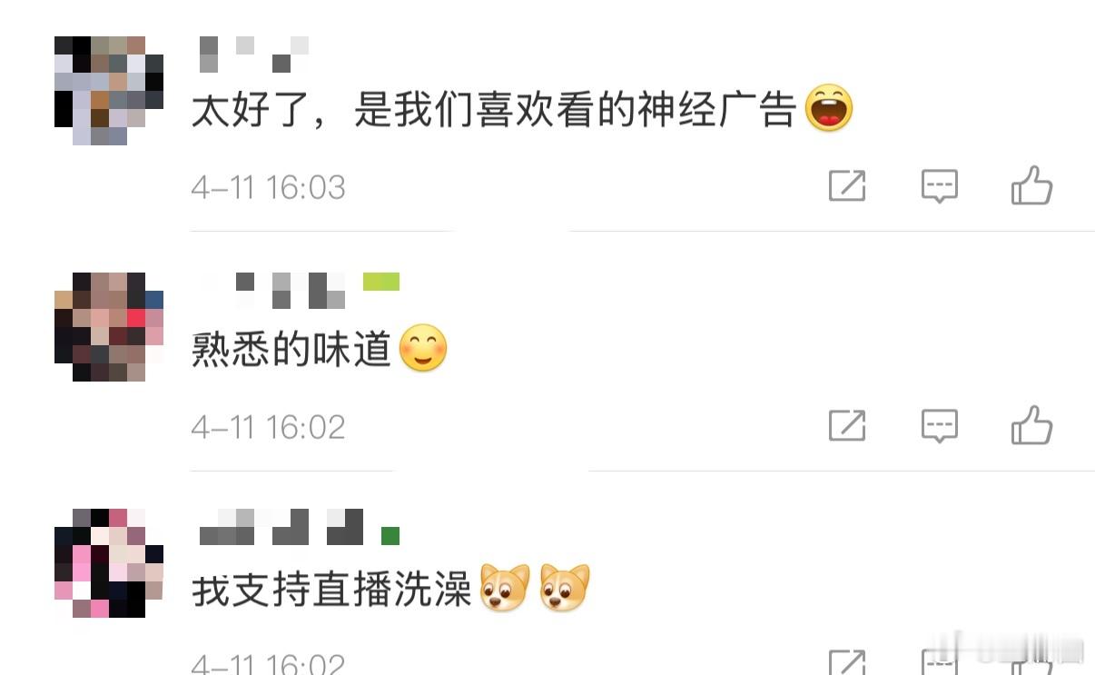Tap the repost icon on the 神经广告 comment

point(847,186)
